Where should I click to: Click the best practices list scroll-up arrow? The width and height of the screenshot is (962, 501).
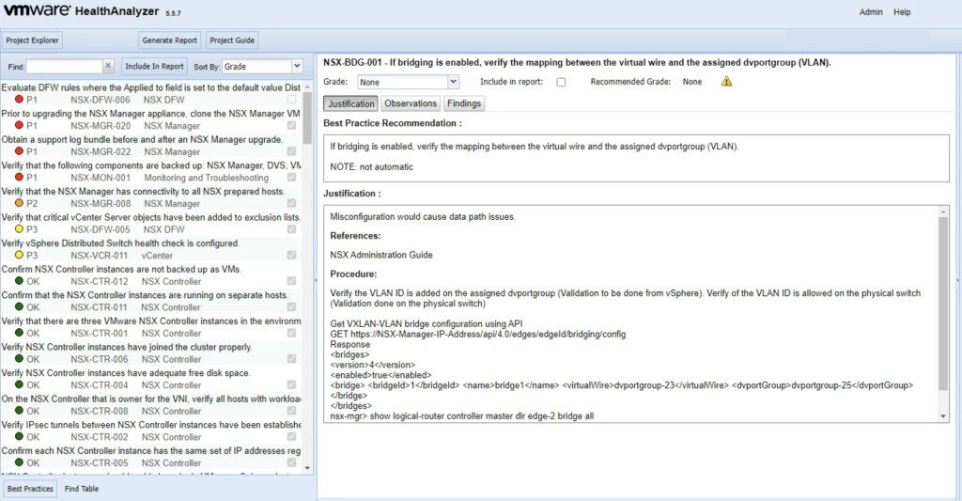point(307,86)
